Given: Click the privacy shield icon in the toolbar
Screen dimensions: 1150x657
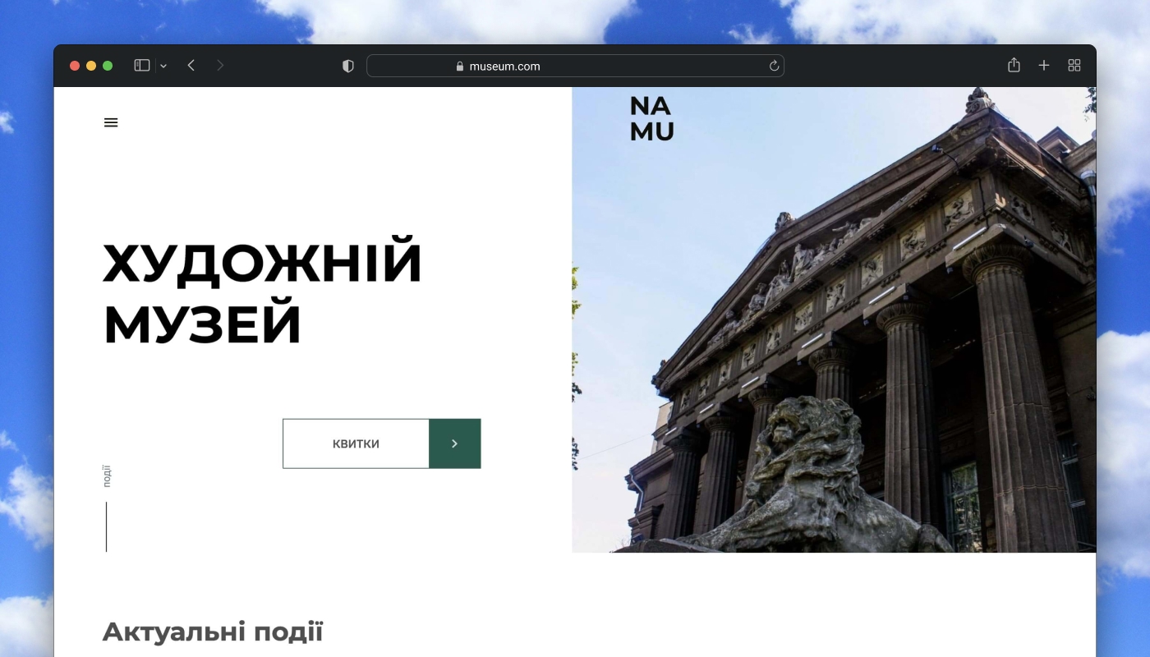Looking at the screenshot, I should pos(348,65).
